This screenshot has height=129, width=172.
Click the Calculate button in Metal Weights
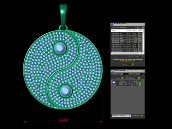pyautogui.click(x=128, y=64)
